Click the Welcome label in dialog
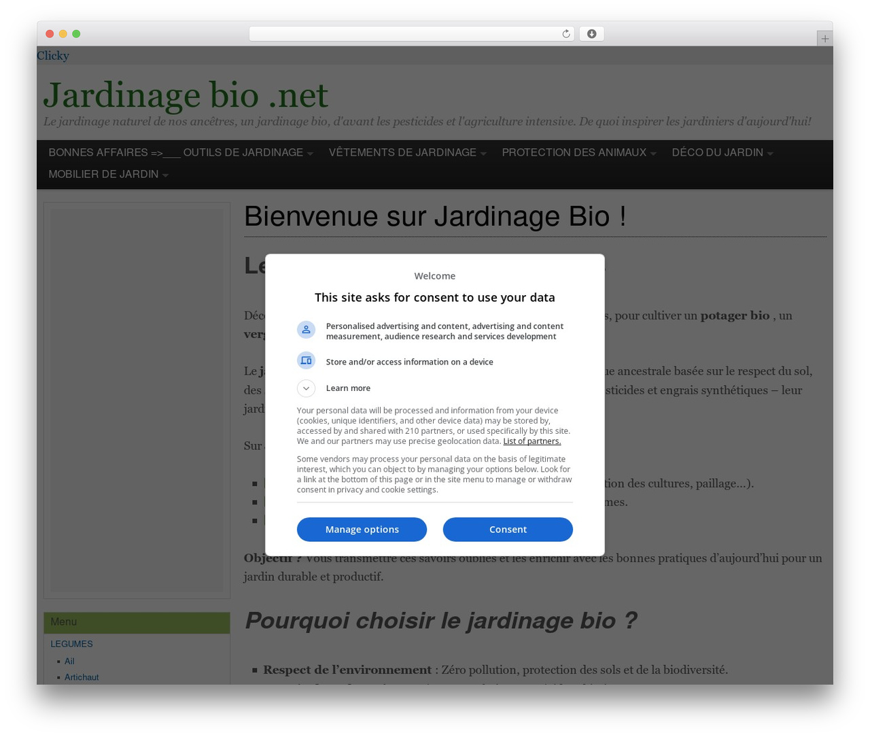The width and height of the screenshot is (870, 737). click(435, 276)
